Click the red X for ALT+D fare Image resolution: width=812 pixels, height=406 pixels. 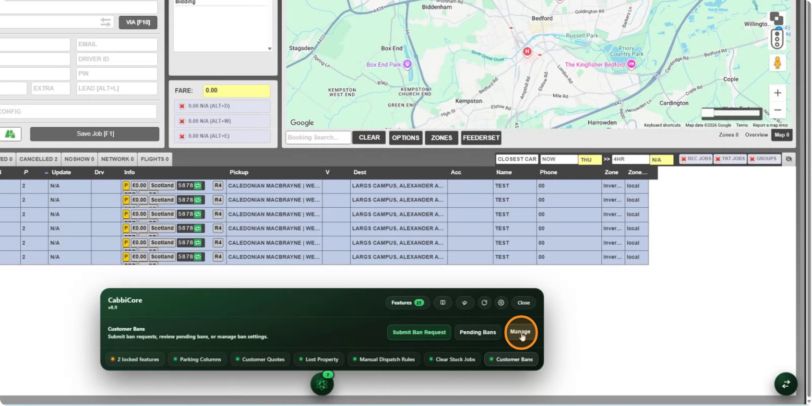coord(182,106)
